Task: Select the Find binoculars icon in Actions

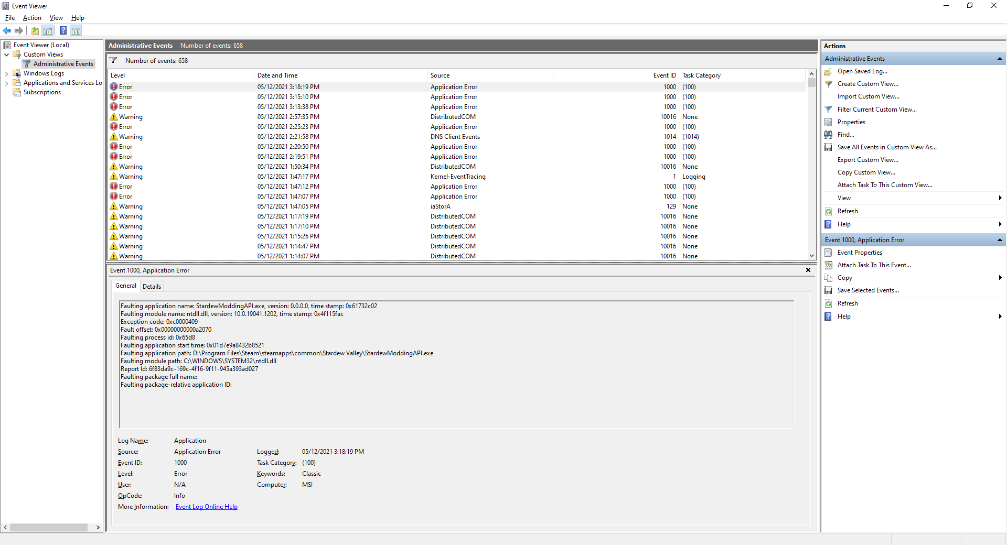Action: click(x=828, y=134)
